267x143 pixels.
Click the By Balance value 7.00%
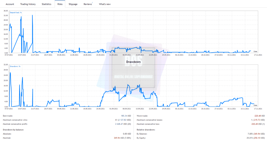[256, 134]
